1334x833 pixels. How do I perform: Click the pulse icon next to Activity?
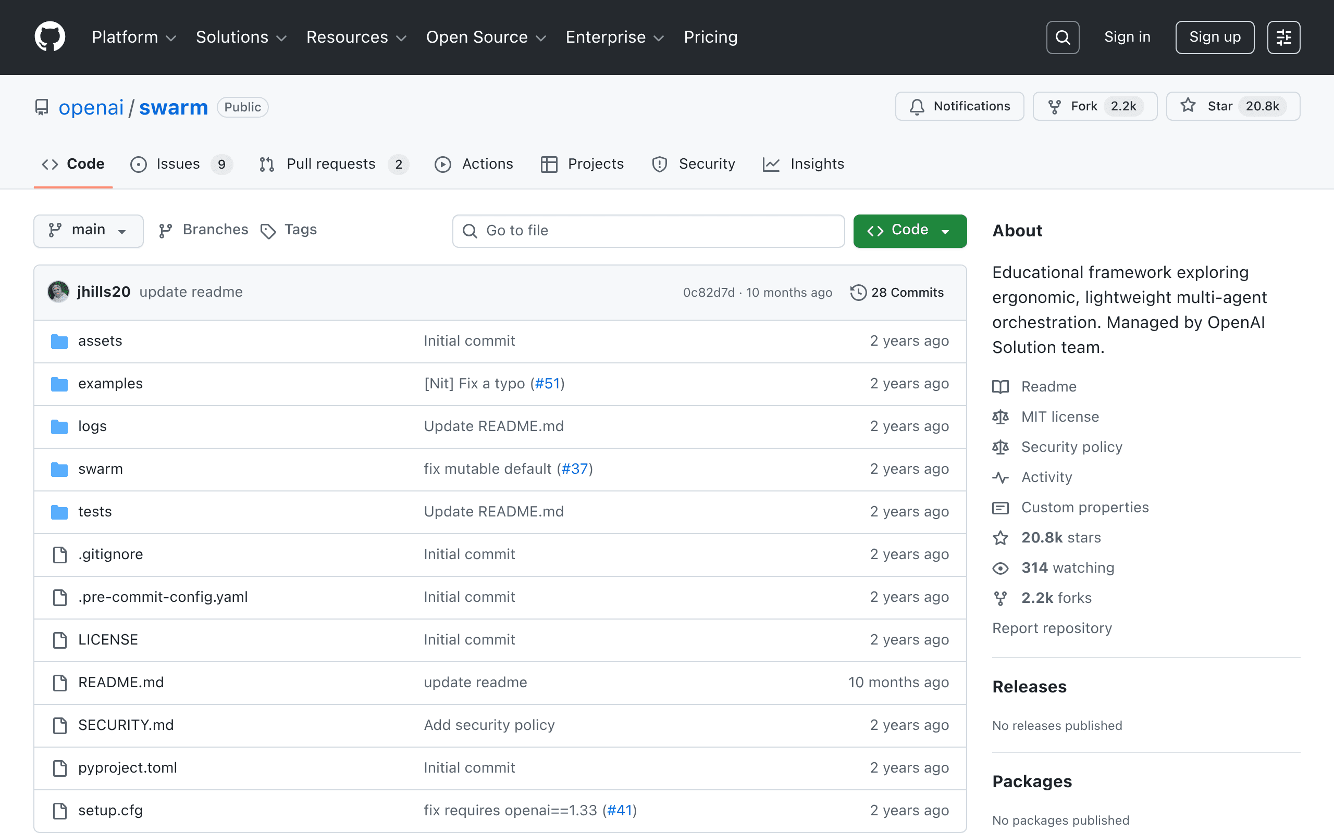pos(1000,477)
